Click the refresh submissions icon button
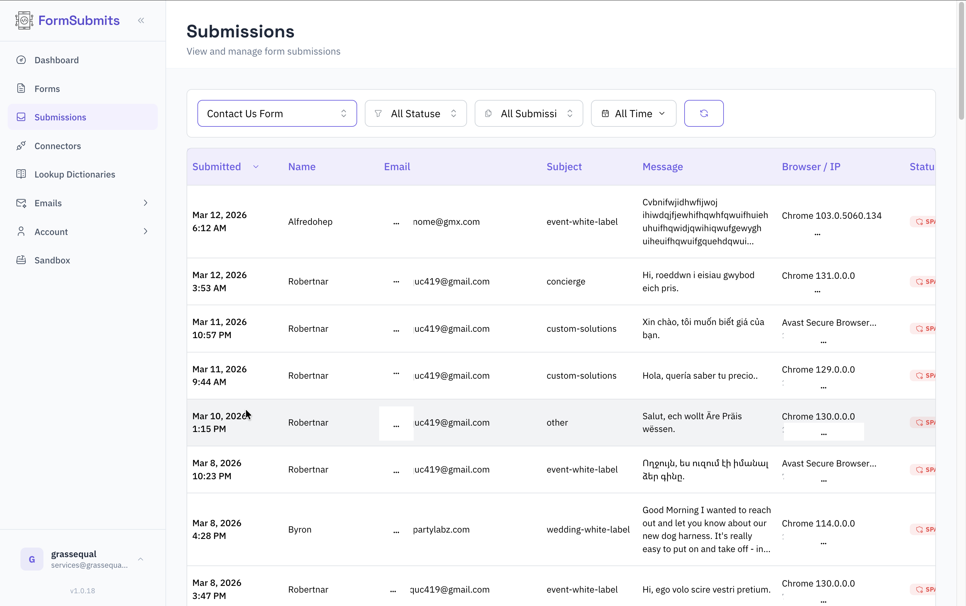The width and height of the screenshot is (966, 606). point(703,113)
